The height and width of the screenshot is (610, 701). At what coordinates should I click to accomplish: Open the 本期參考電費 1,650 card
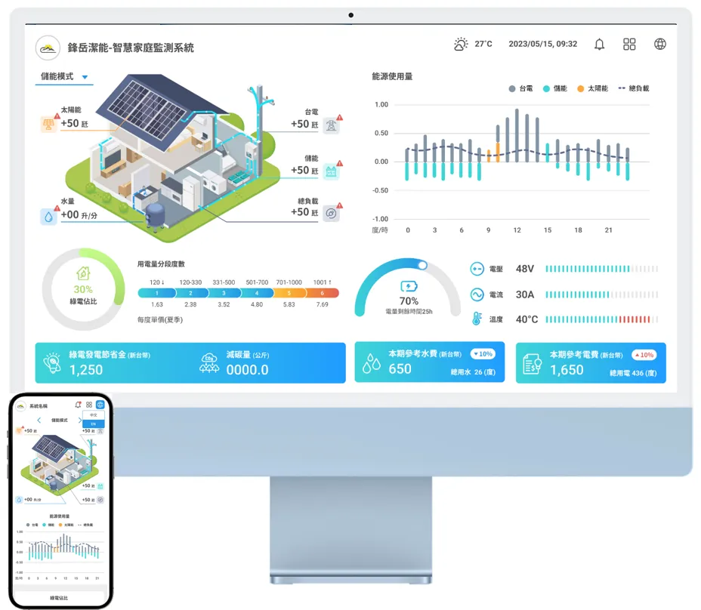pyautogui.click(x=591, y=363)
